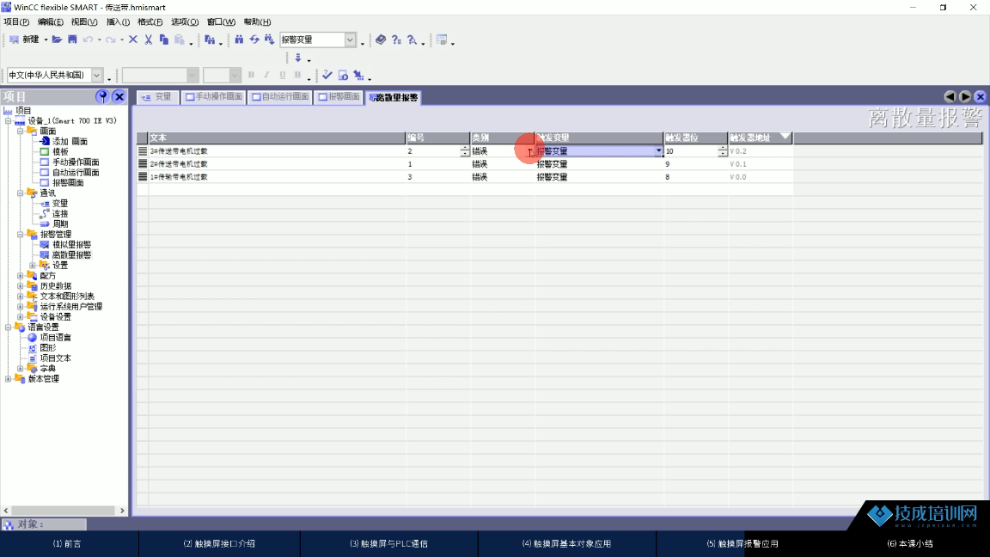This screenshot has width=990, height=557.
Task: Open project with the folder toolbar icon
Action: pos(57,40)
